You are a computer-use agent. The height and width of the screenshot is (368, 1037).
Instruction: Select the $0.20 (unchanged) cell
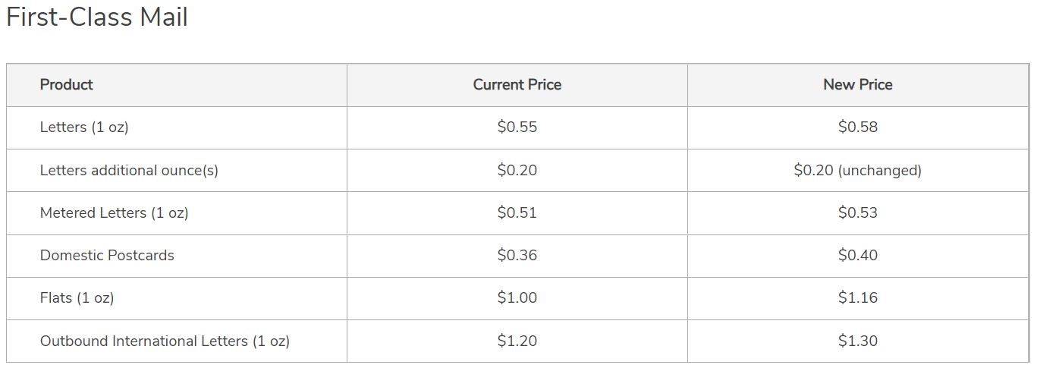click(858, 170)
